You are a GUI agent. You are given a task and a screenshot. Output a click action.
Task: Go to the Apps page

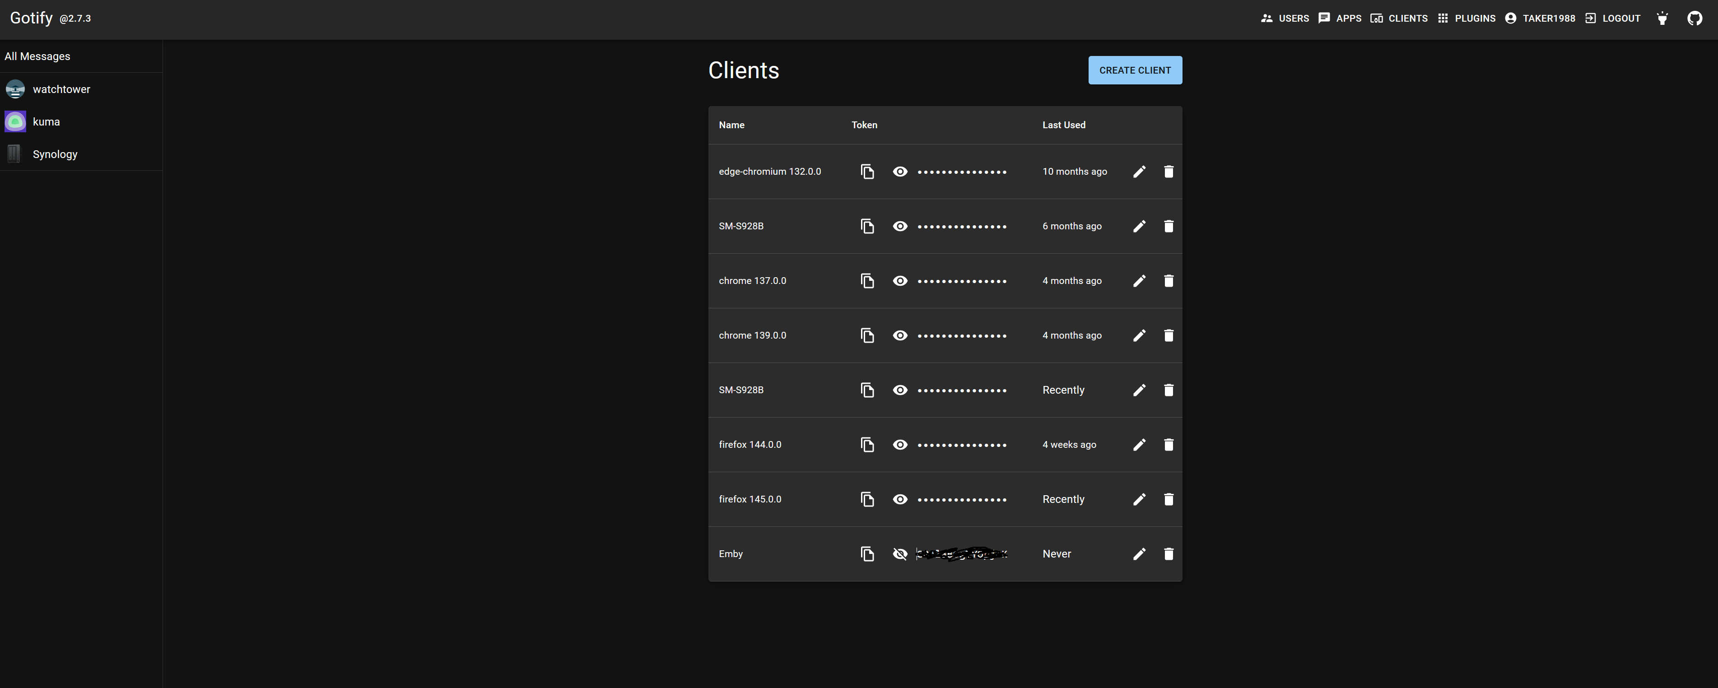pyautogui.click(x=1340, y=18)
